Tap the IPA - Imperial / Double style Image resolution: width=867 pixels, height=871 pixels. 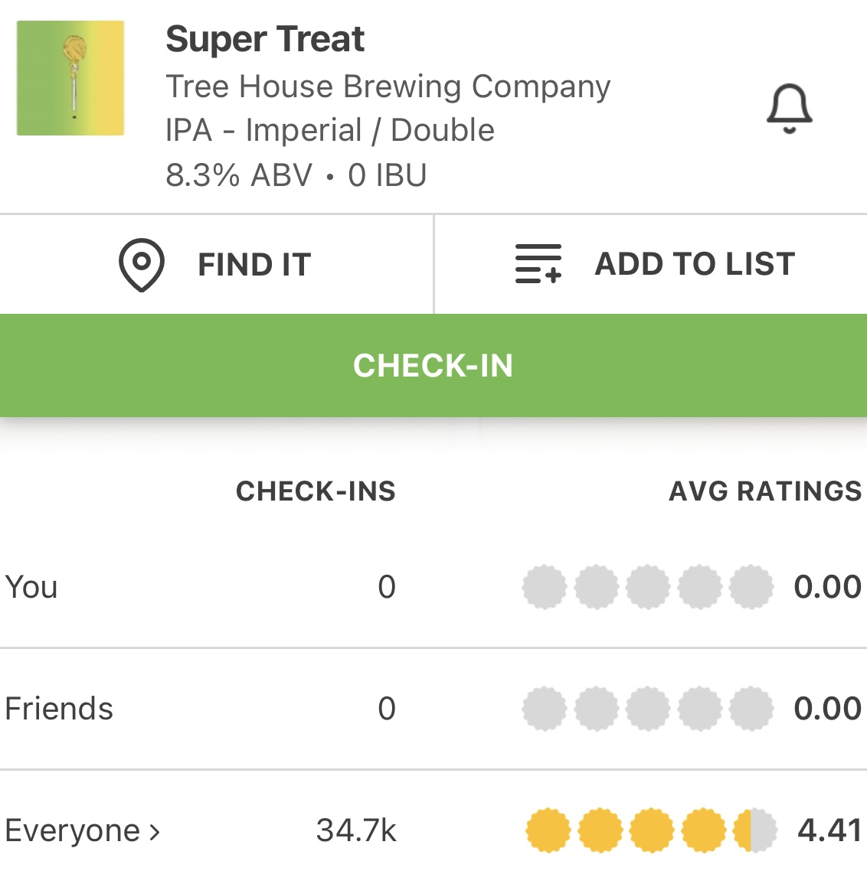coord(330,130)
